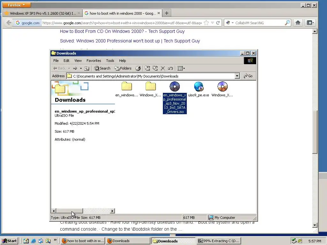Go up one folder level in explorer

(87, 68)
